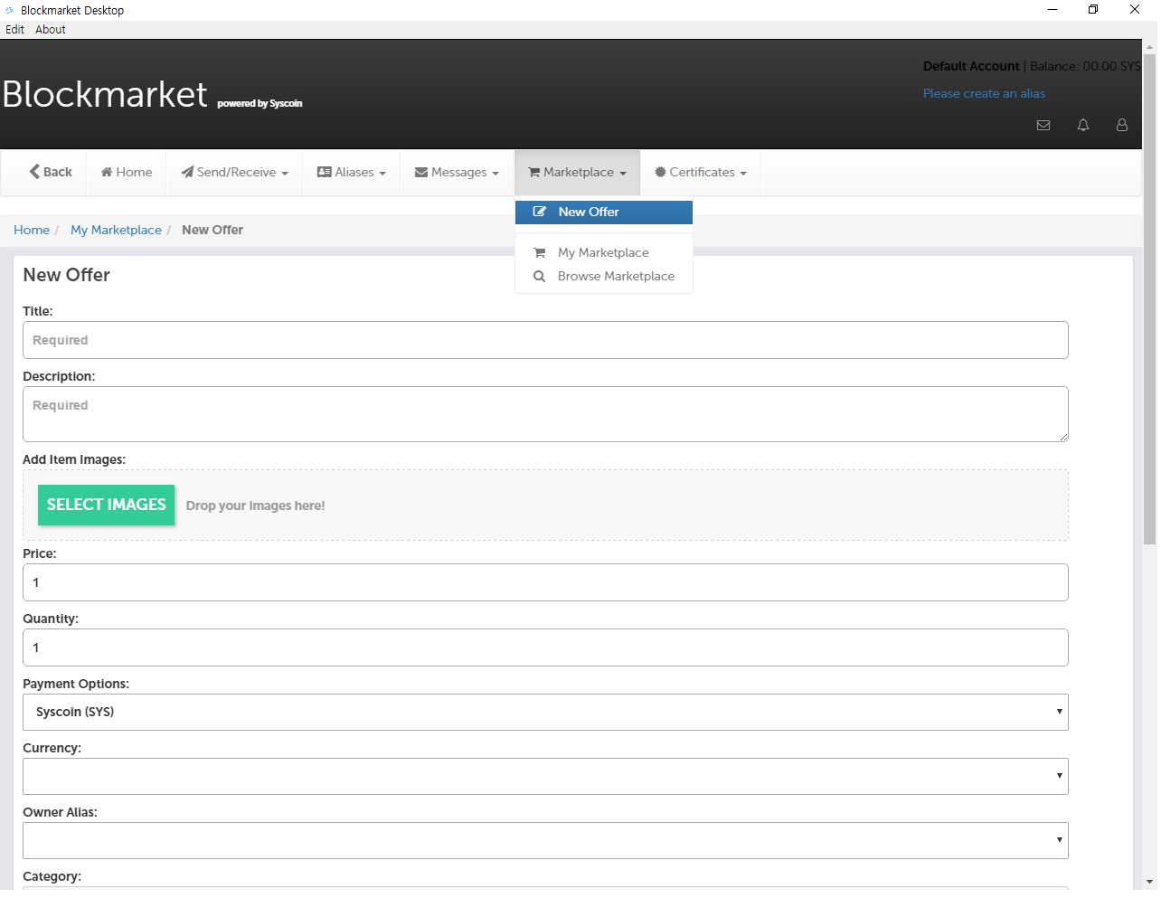Click the scrollbar up arrow
This screenshot has height=898, width=1161.
pyautogui.click(x=1149, y=46)
